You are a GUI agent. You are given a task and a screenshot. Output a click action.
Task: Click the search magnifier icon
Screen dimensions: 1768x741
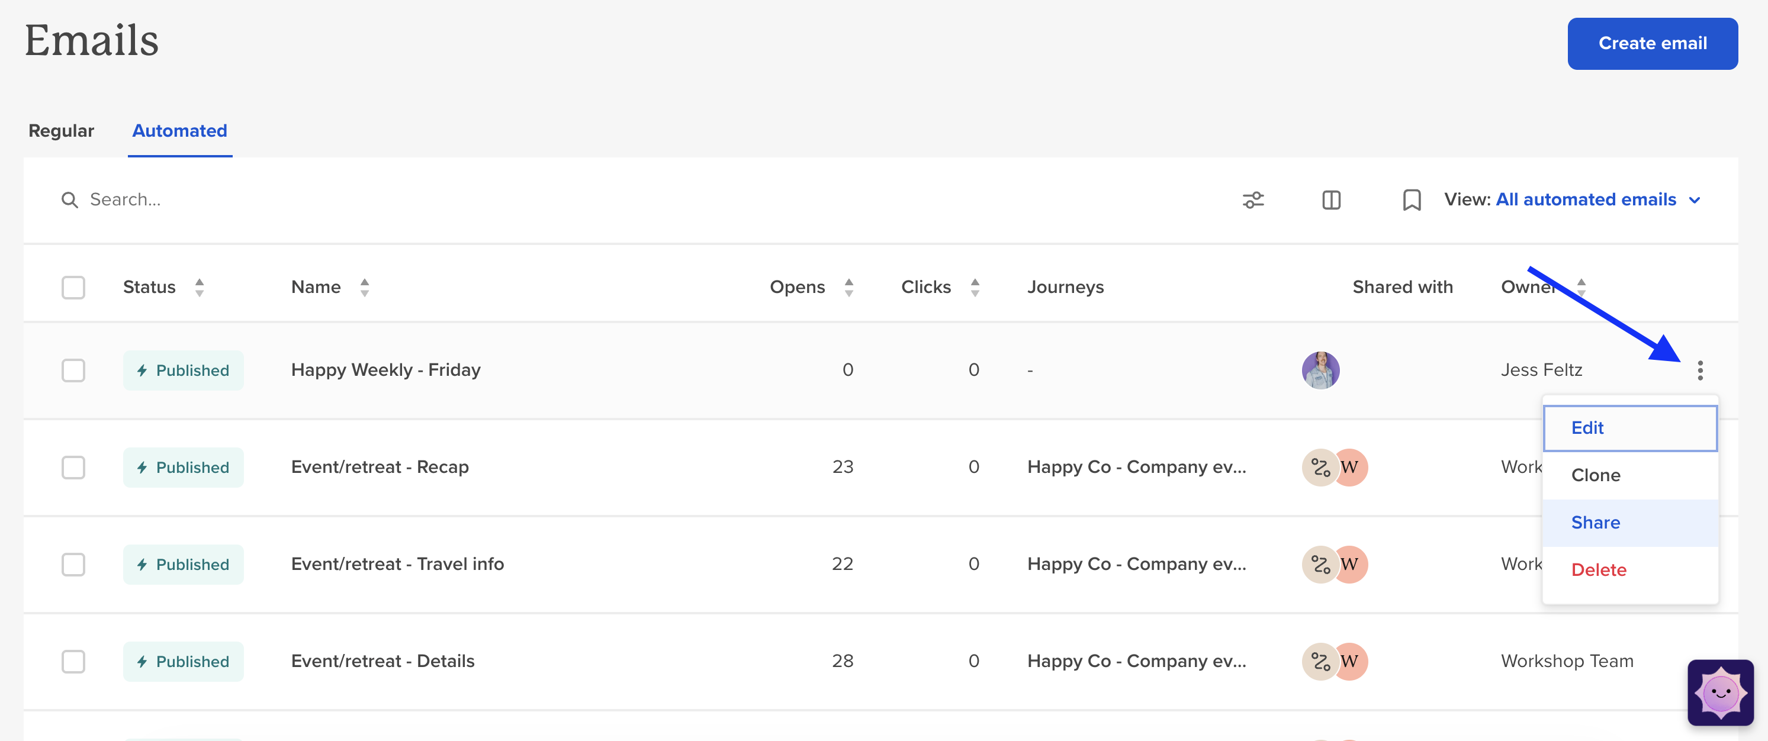click(x=69, y=199)
